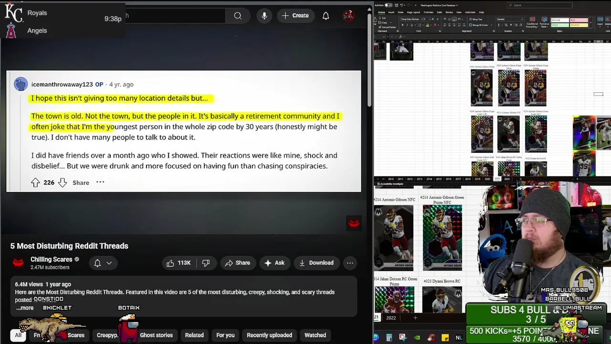
Task: Click the Create button
Action: click(295, 16)
